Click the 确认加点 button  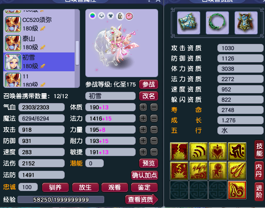coord(145,175)
